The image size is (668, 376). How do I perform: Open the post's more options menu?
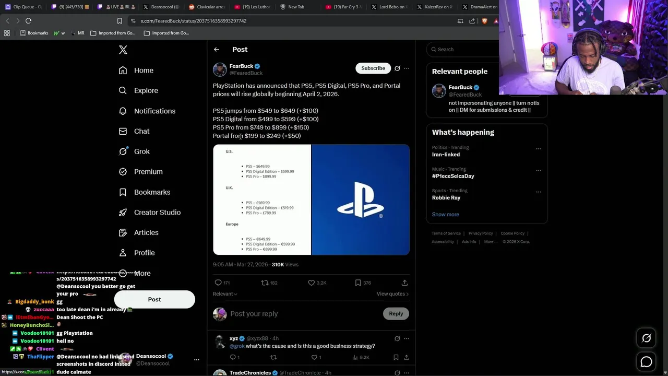click(x=407, y=68)
